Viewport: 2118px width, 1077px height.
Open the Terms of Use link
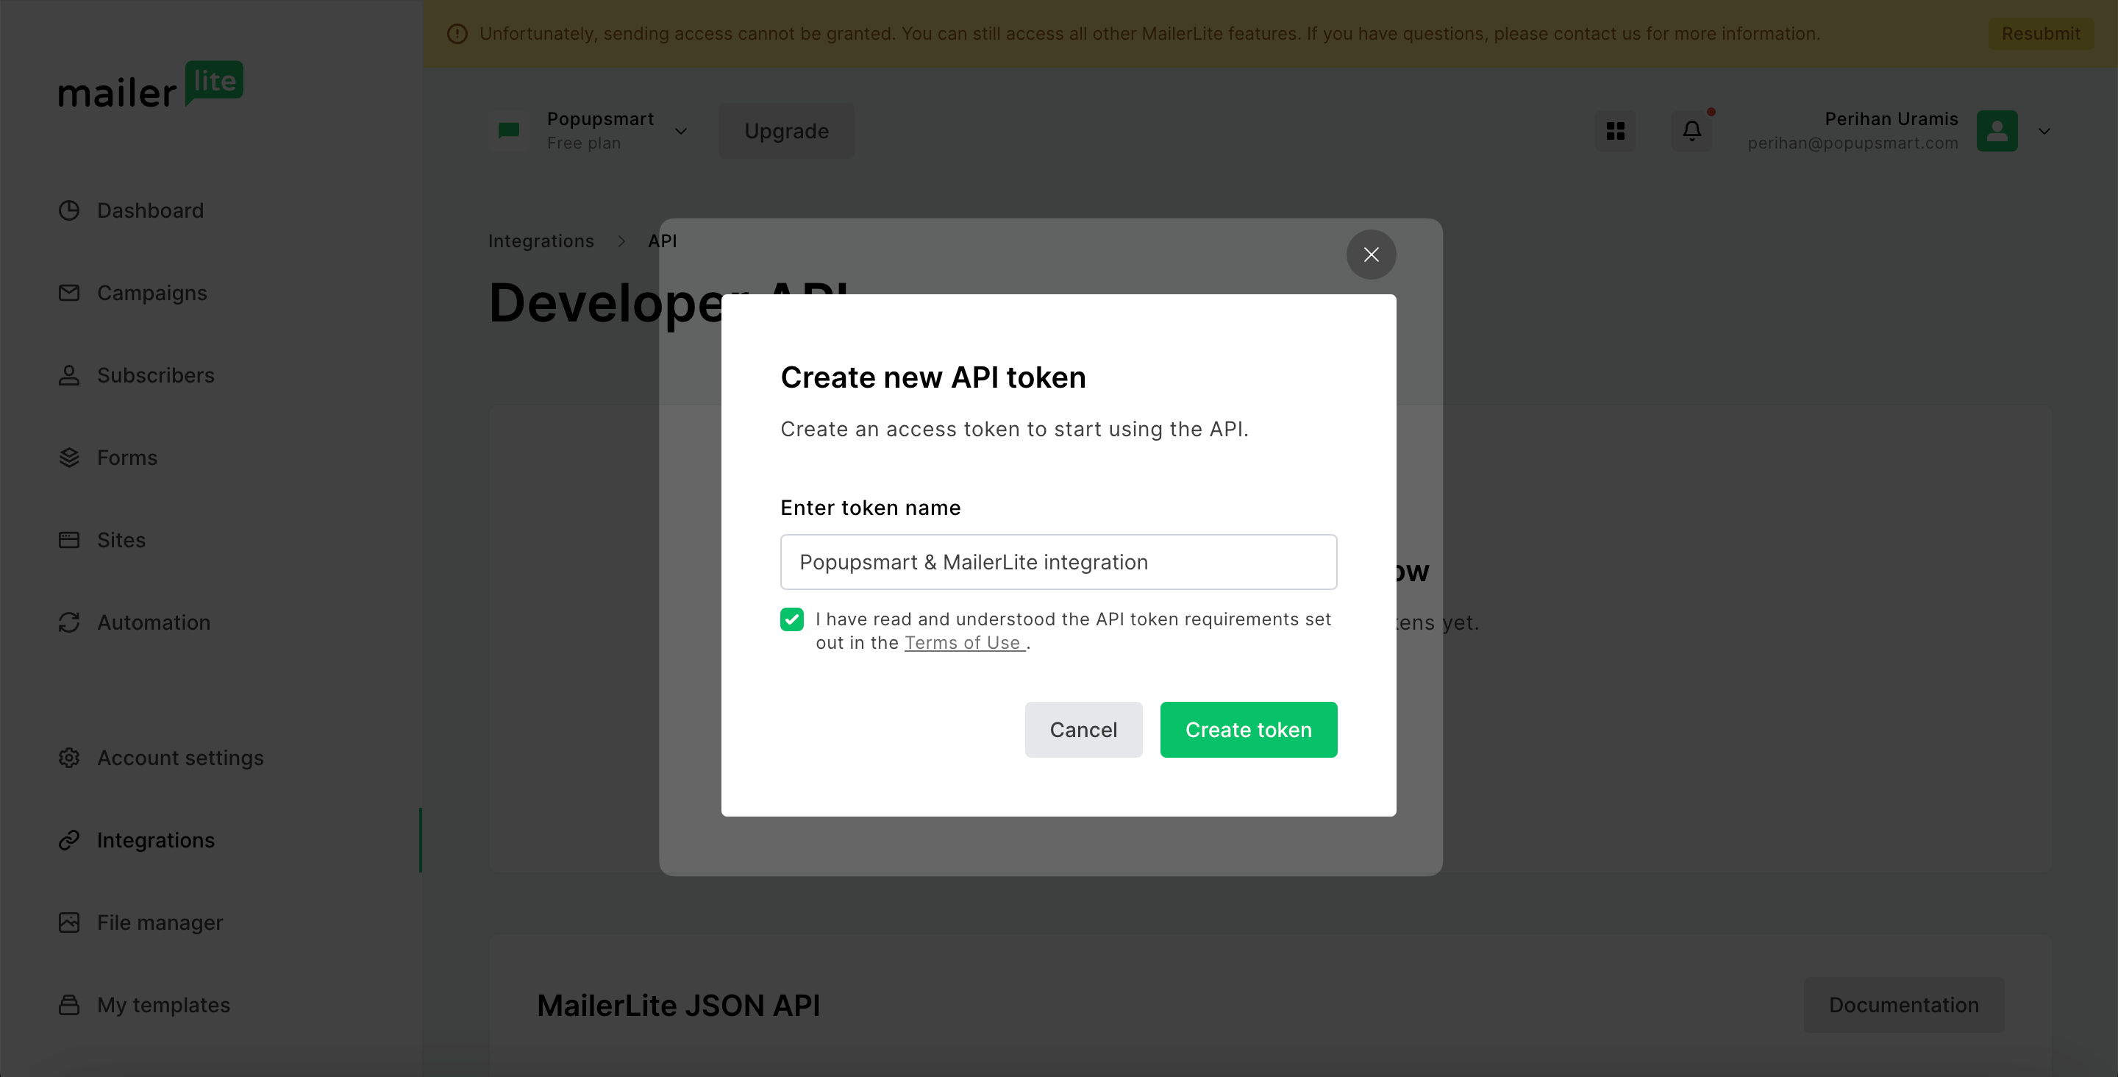964,642
